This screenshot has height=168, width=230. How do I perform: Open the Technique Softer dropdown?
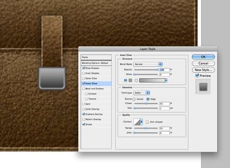pos(142,93)
